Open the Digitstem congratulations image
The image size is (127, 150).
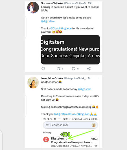coord(70,50)
